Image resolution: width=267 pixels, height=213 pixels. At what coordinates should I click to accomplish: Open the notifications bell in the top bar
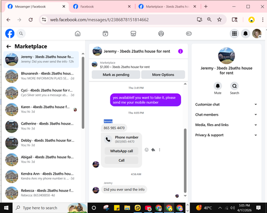[x=246, y=34]
